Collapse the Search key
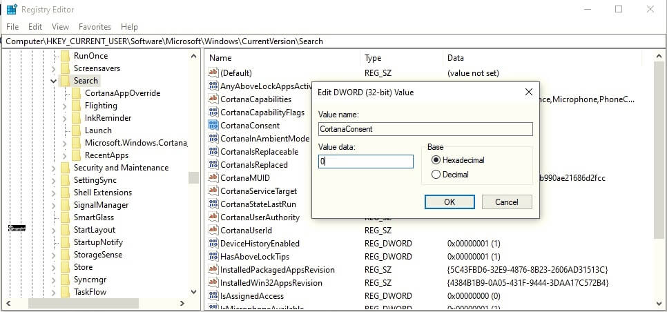This screenshot has height=312, width=667. click(53, 81)
